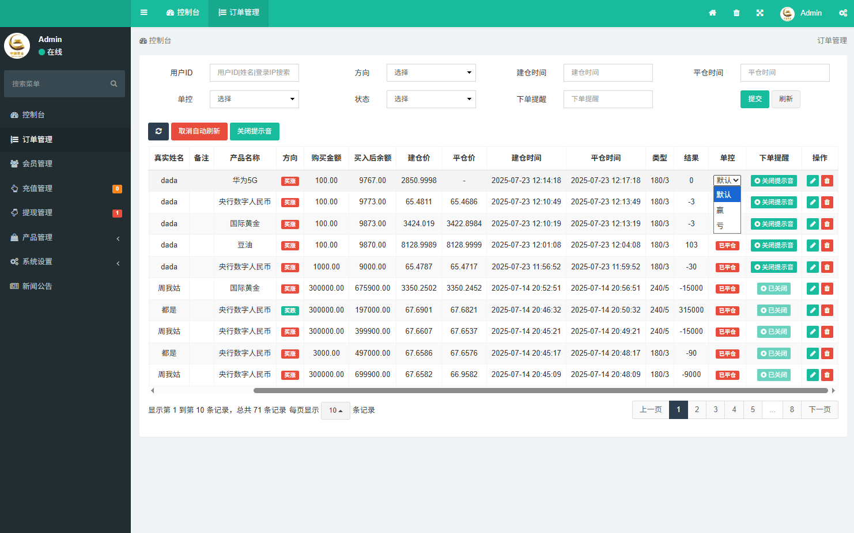Edit the 华为5G order with the pencil icon
The image size is (854, 533).
pos(813,180)
